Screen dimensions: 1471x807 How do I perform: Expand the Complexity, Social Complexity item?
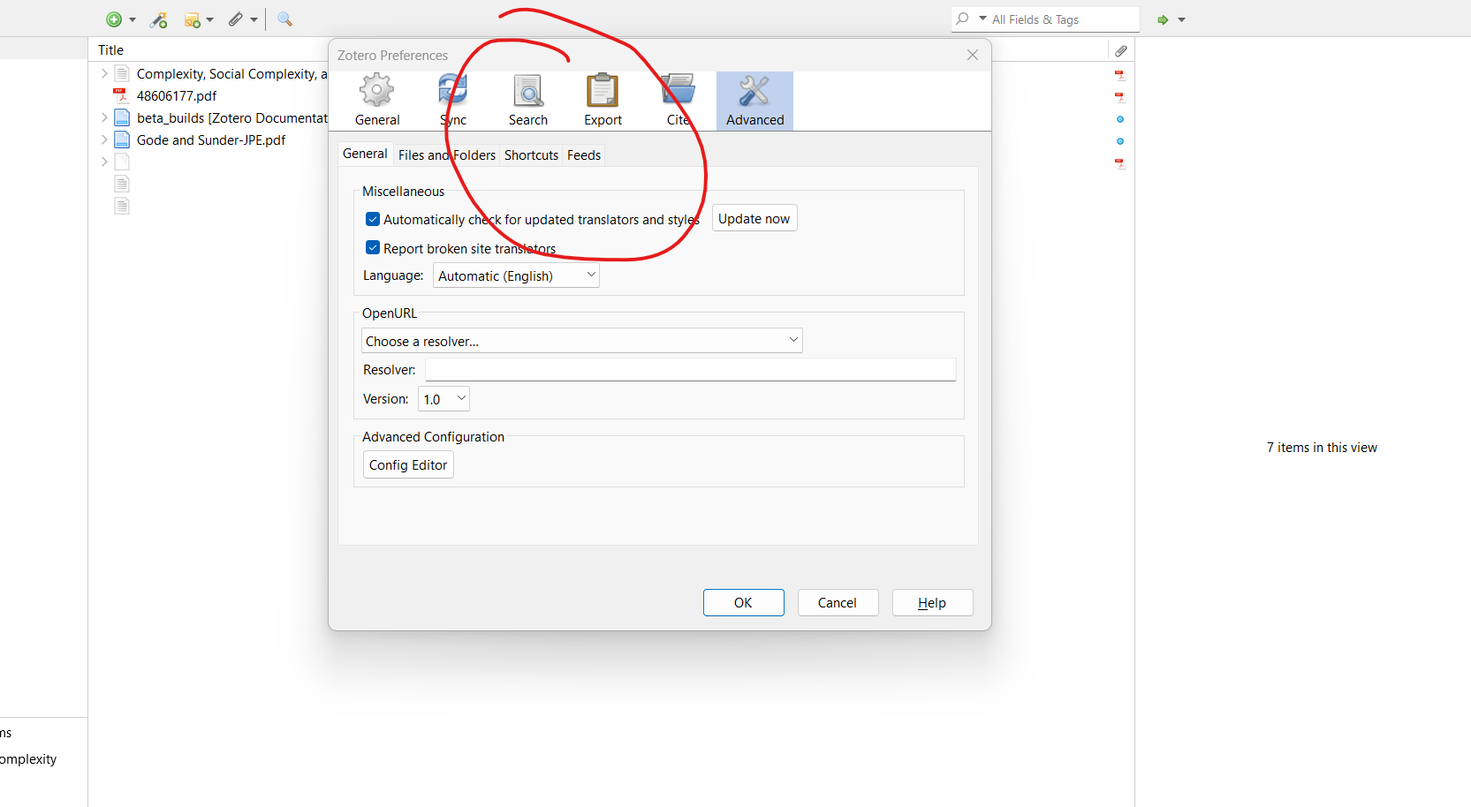coord(104,73)
